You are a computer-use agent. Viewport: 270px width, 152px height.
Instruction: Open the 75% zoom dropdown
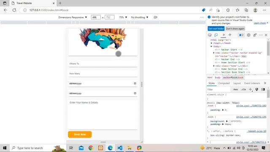(x=123, y=17)
